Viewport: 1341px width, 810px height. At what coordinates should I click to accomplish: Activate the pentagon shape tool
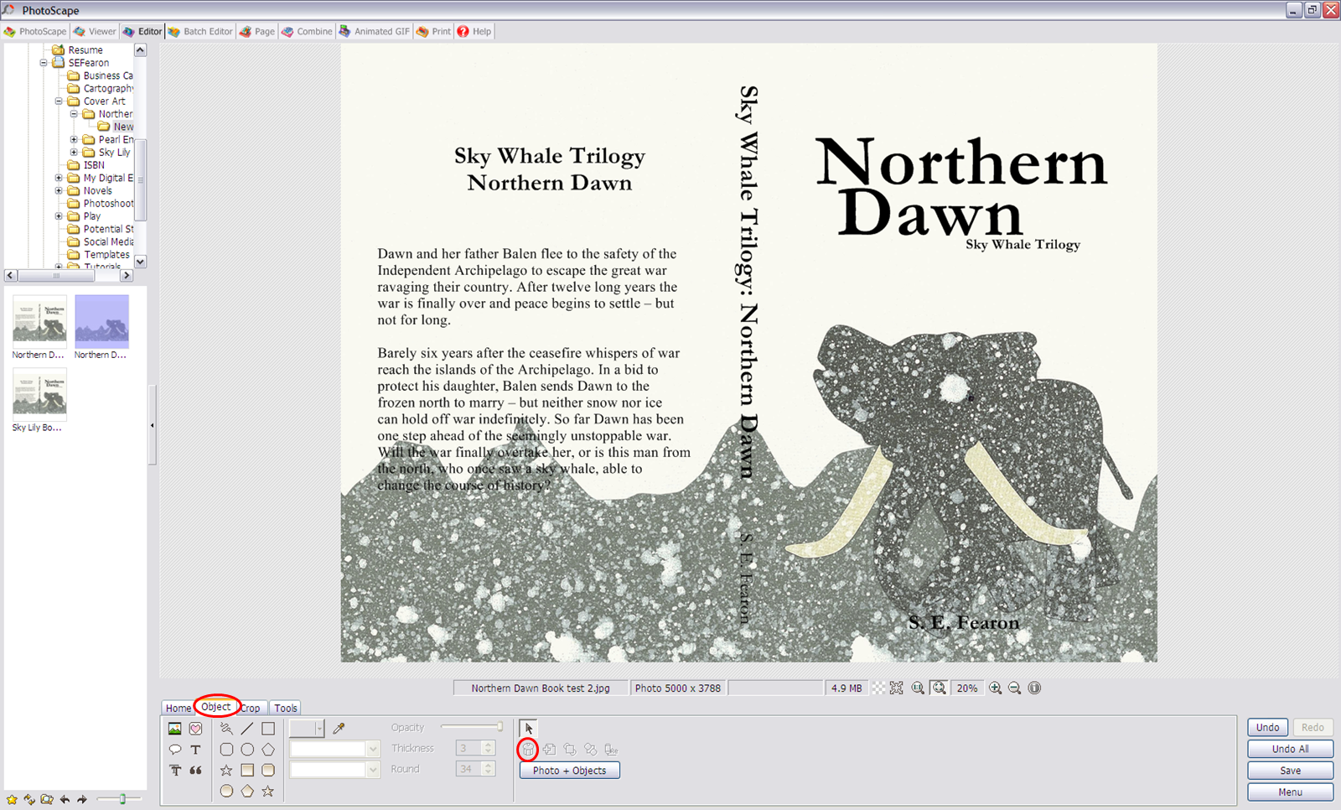pos(268,749)
